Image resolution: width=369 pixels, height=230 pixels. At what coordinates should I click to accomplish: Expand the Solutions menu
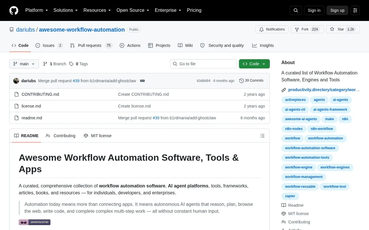[66, 10]
